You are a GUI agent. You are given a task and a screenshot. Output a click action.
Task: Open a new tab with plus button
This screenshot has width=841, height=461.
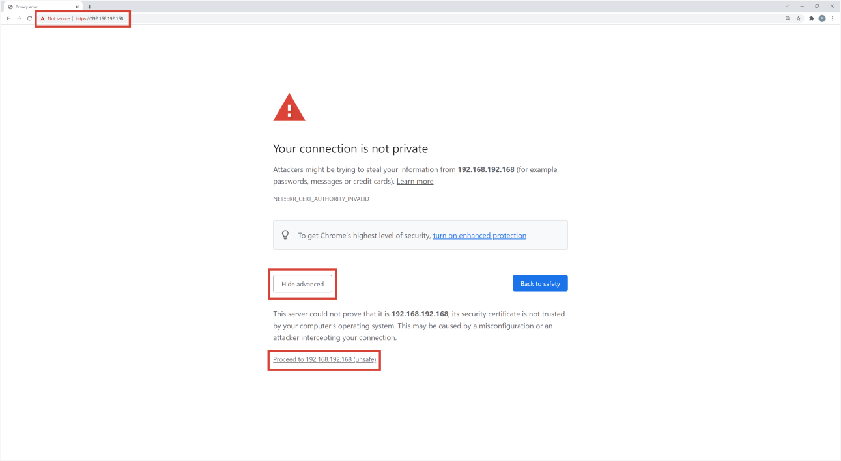[x=90, y=7]
